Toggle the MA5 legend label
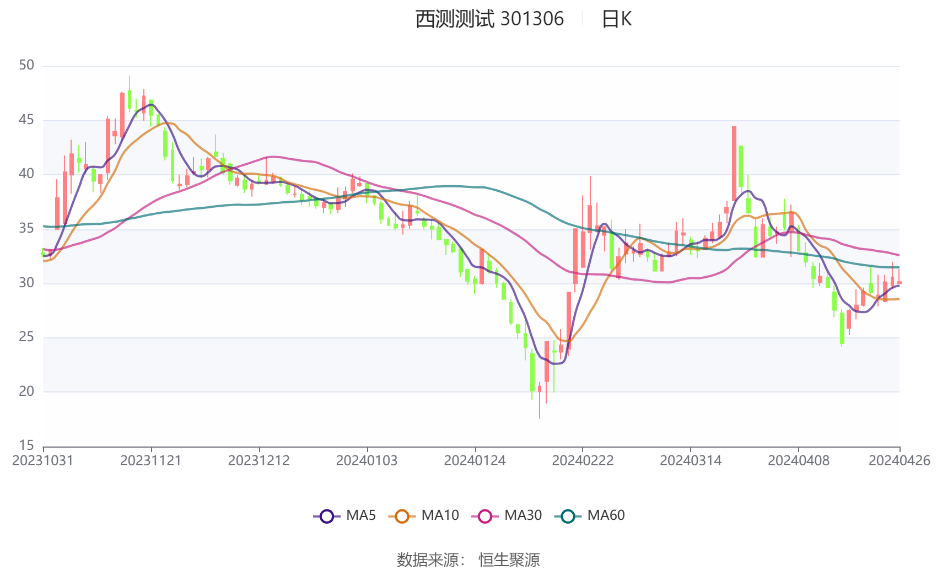 tap(361, 515)
